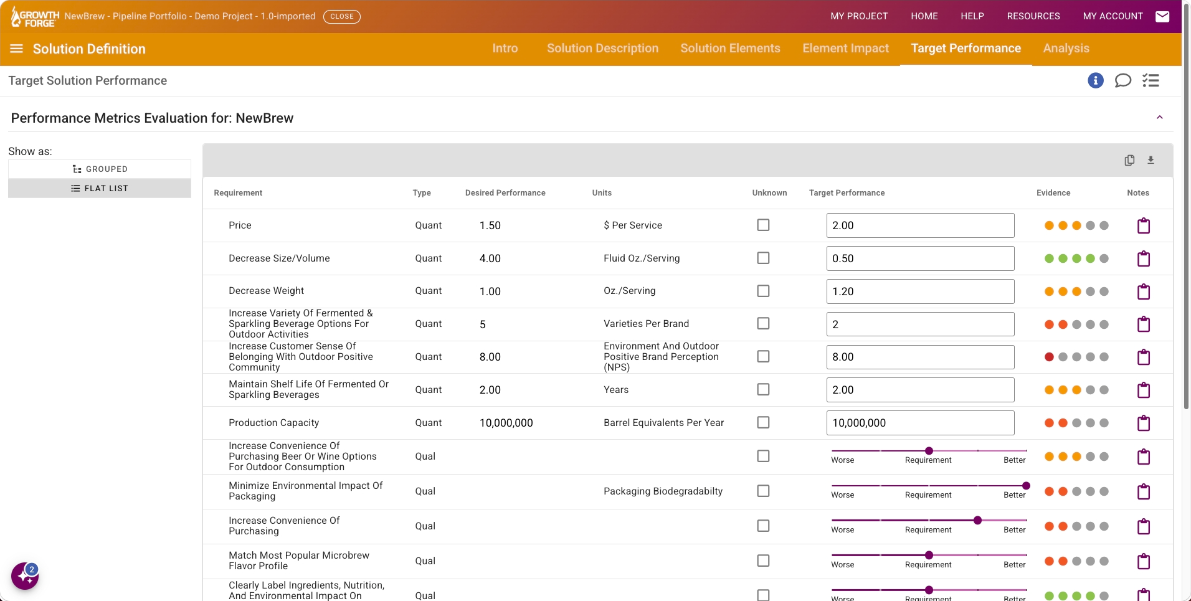Switch to the Solution Description tab
The height and width of the screenshot is (601, 1191).
tap(602, 49)
